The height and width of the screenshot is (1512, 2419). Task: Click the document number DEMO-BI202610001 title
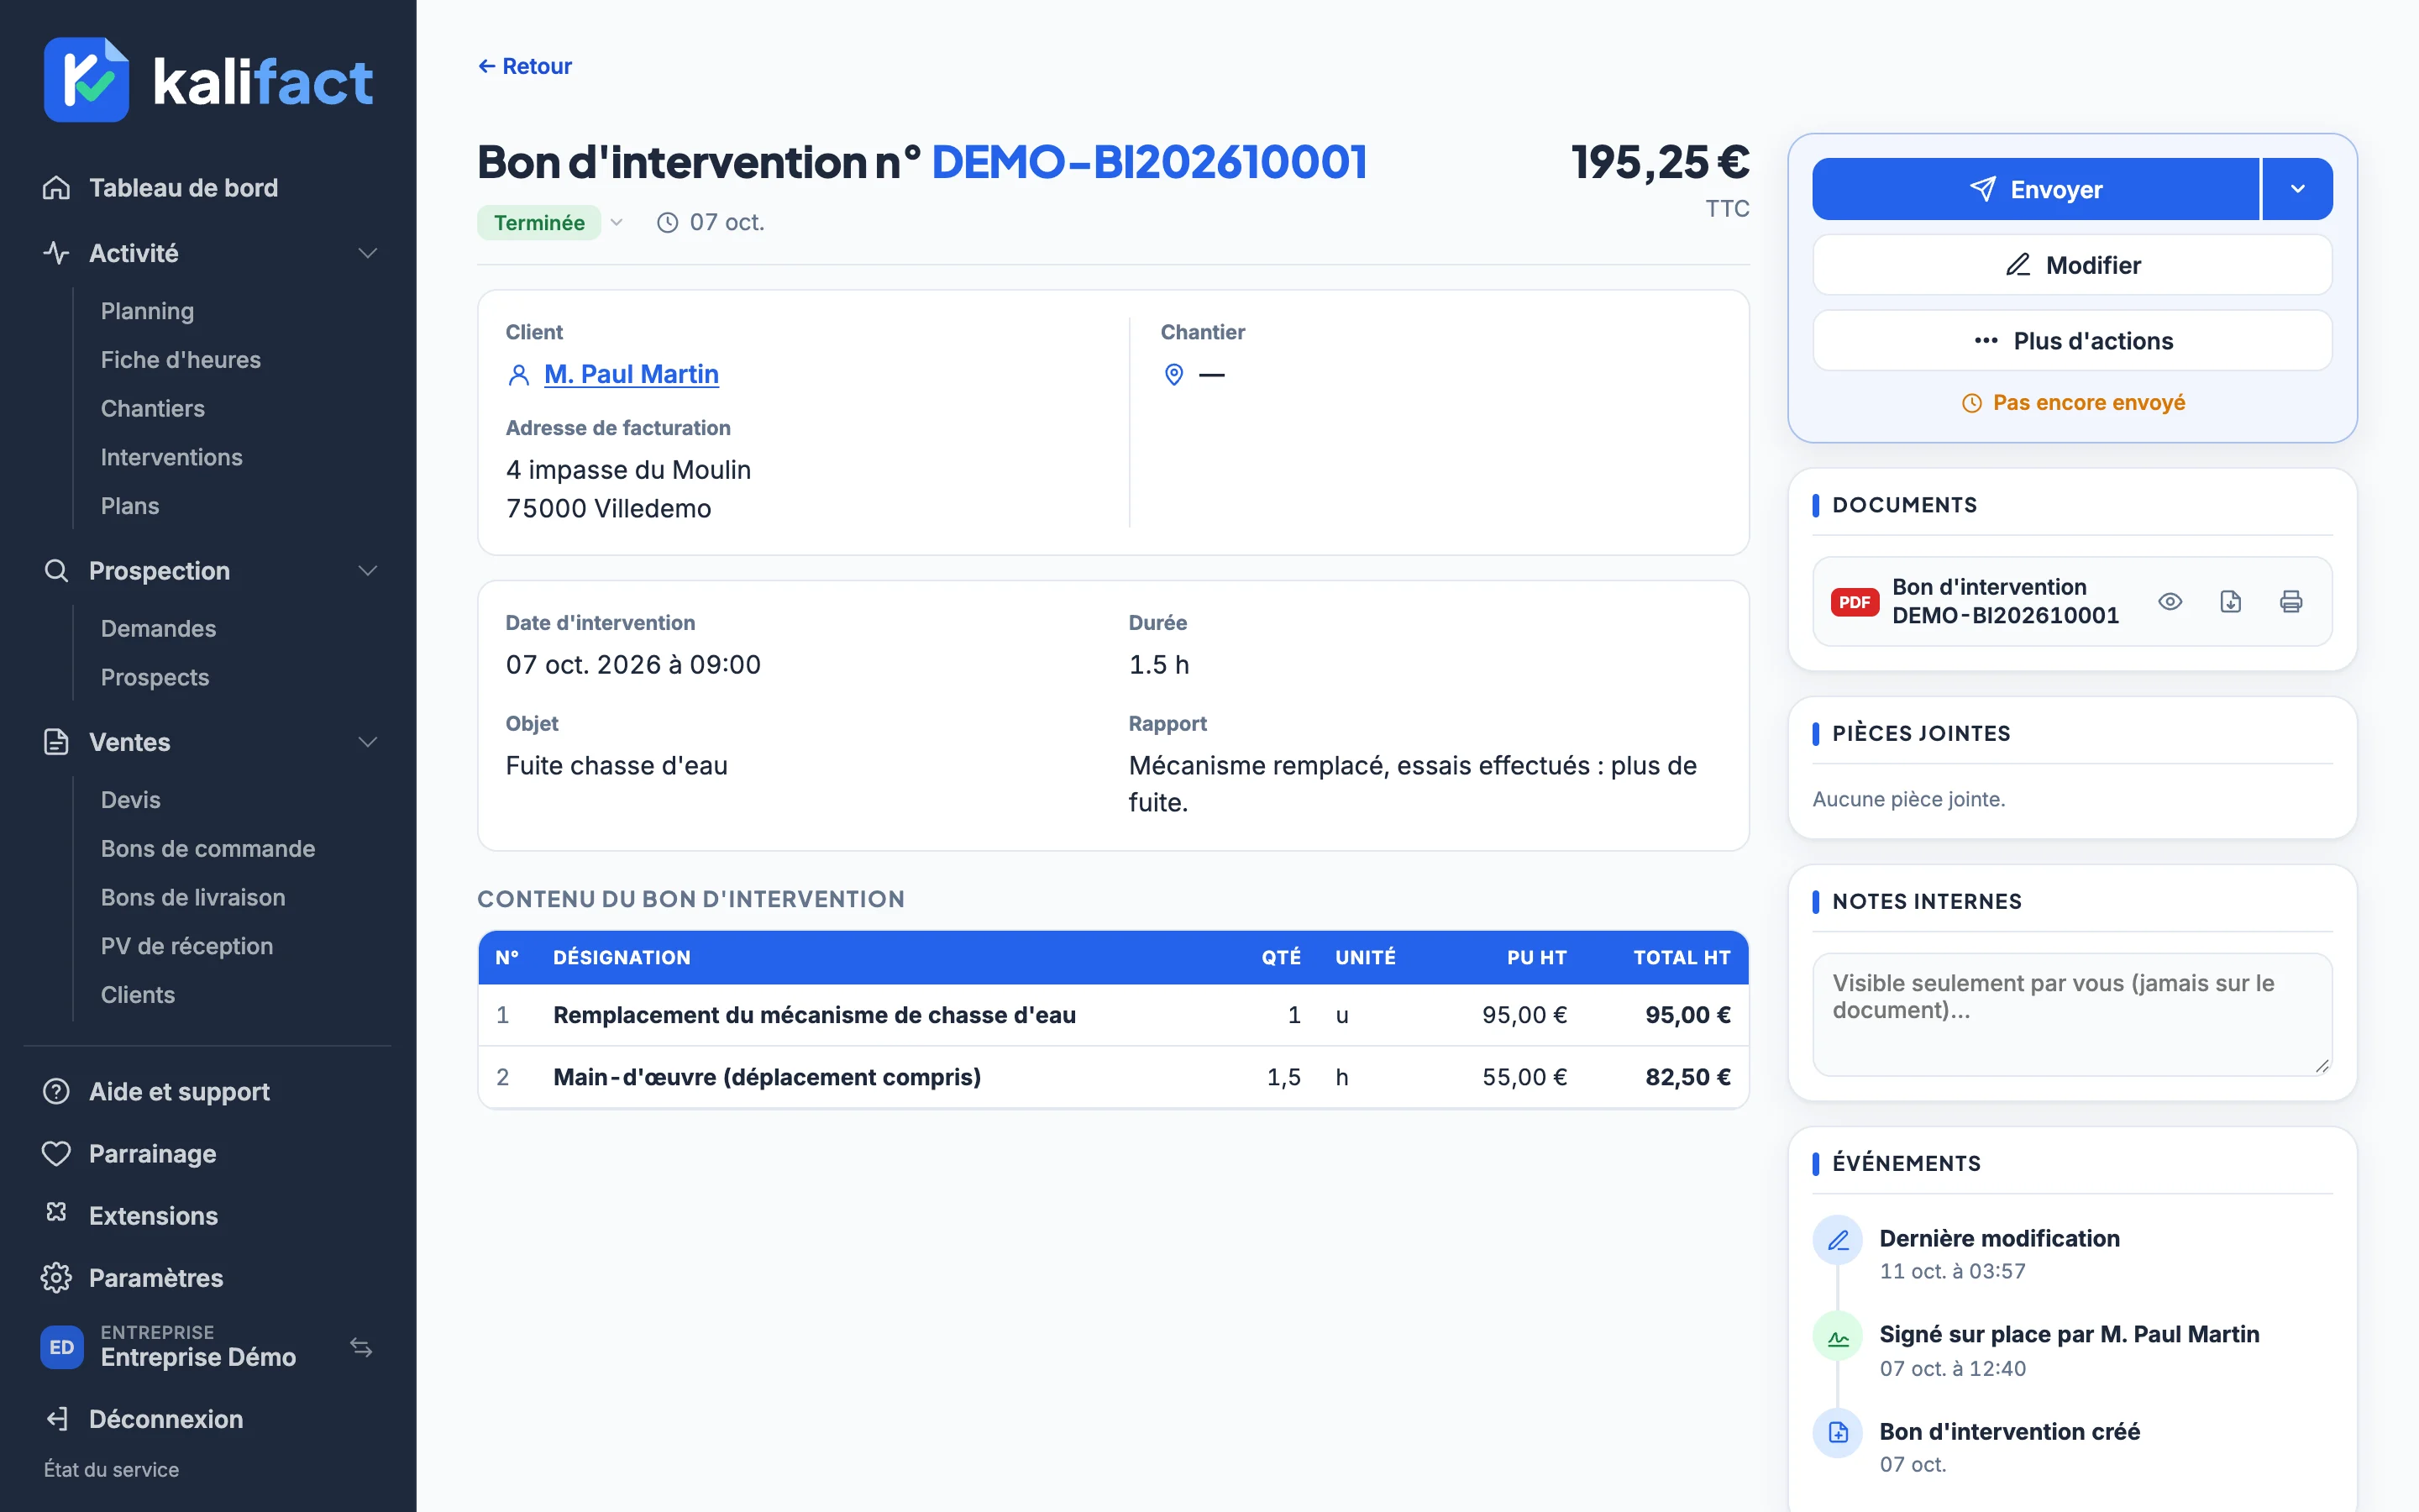pyautogui.click(x=1148, y=162)
